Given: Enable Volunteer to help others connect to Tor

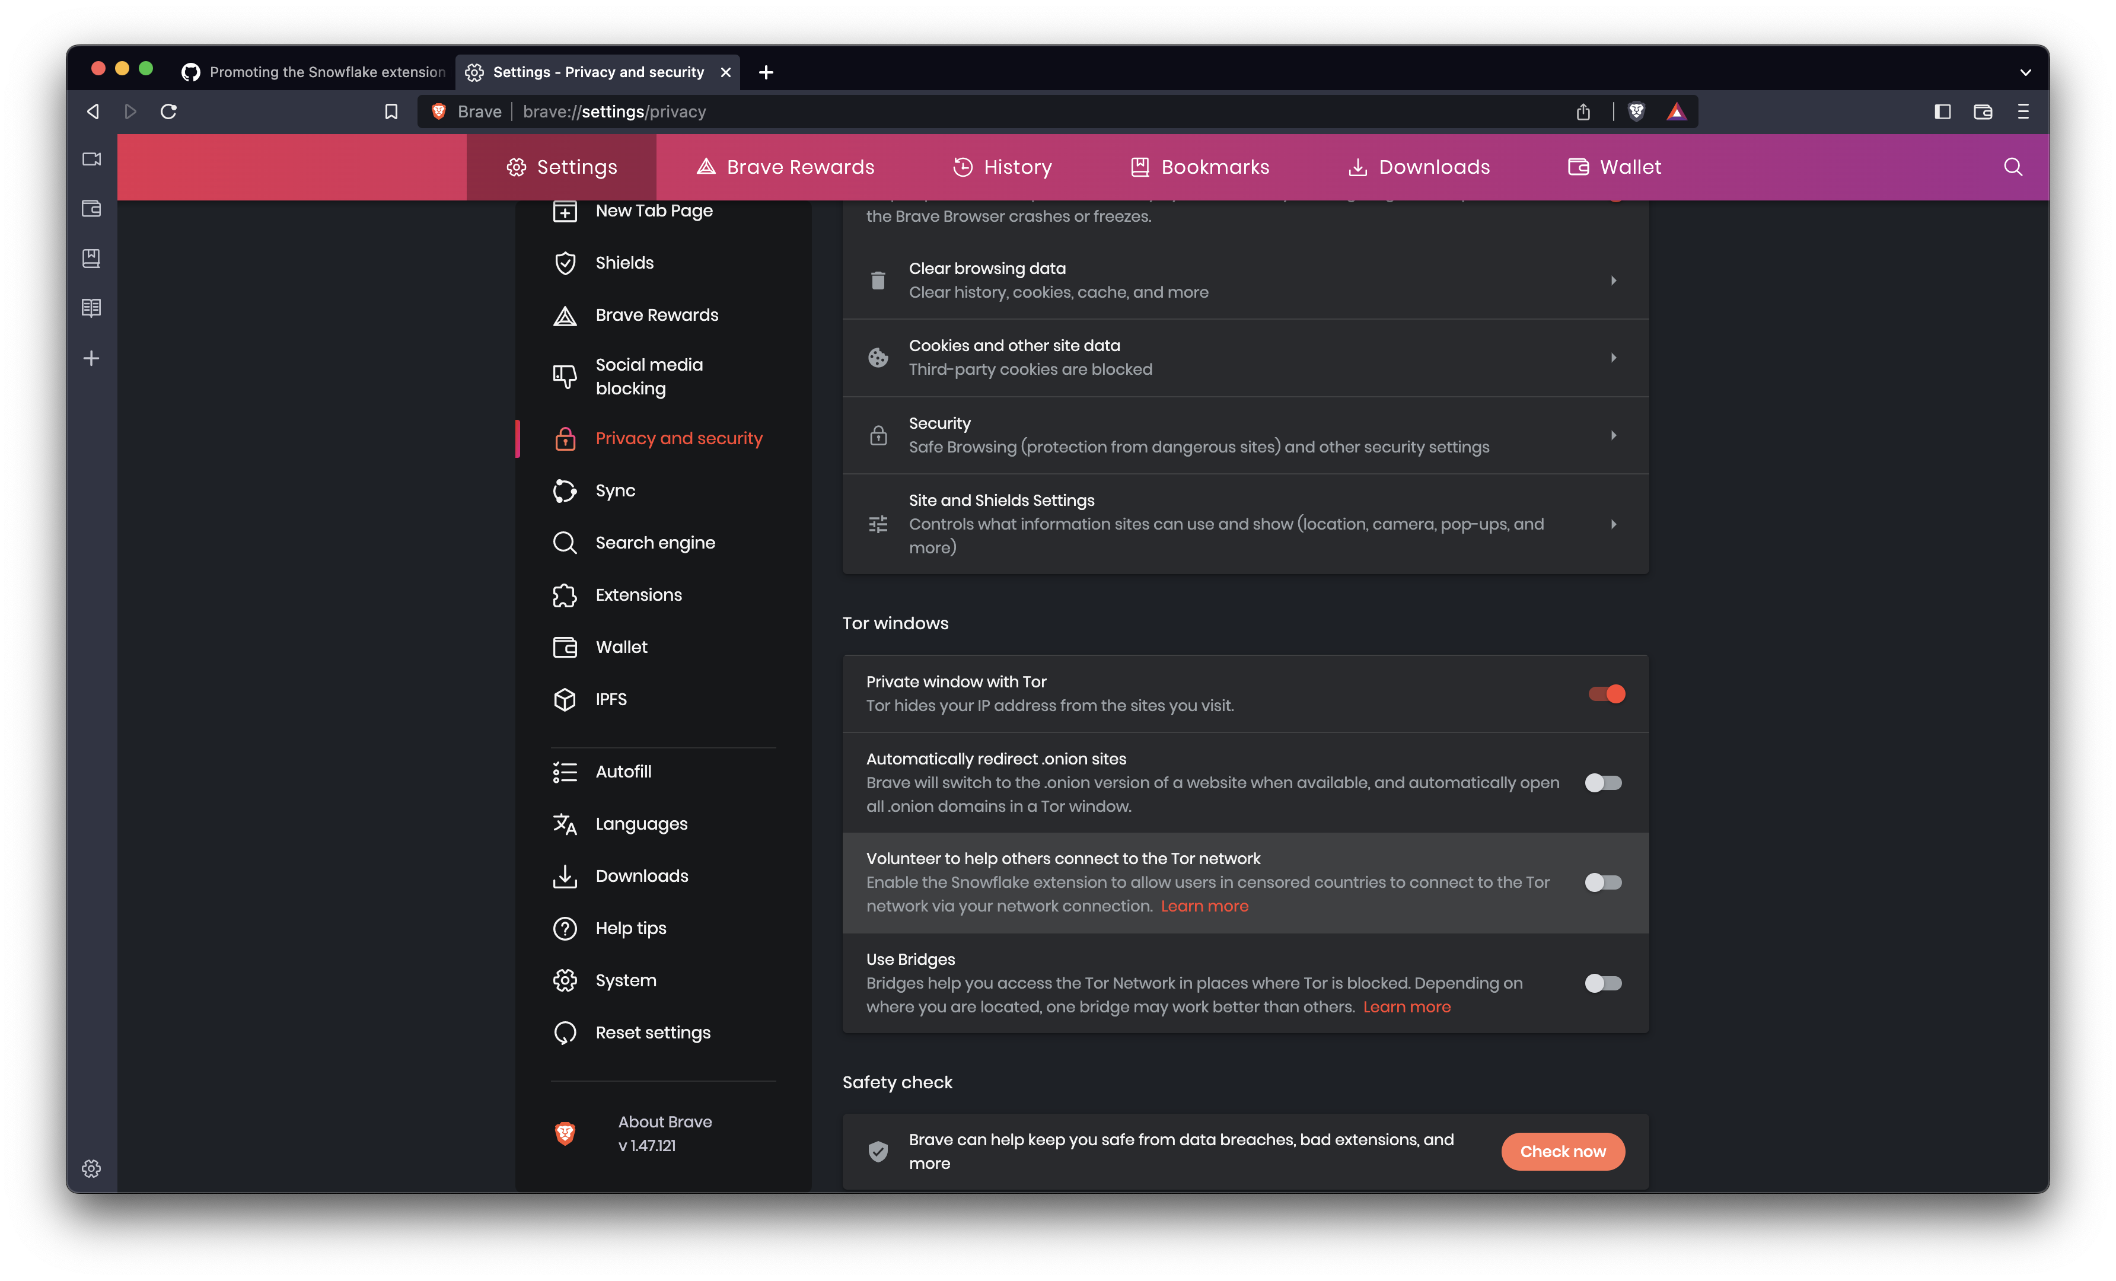Looking at the screenshot, I should (x=1602, y=882).
